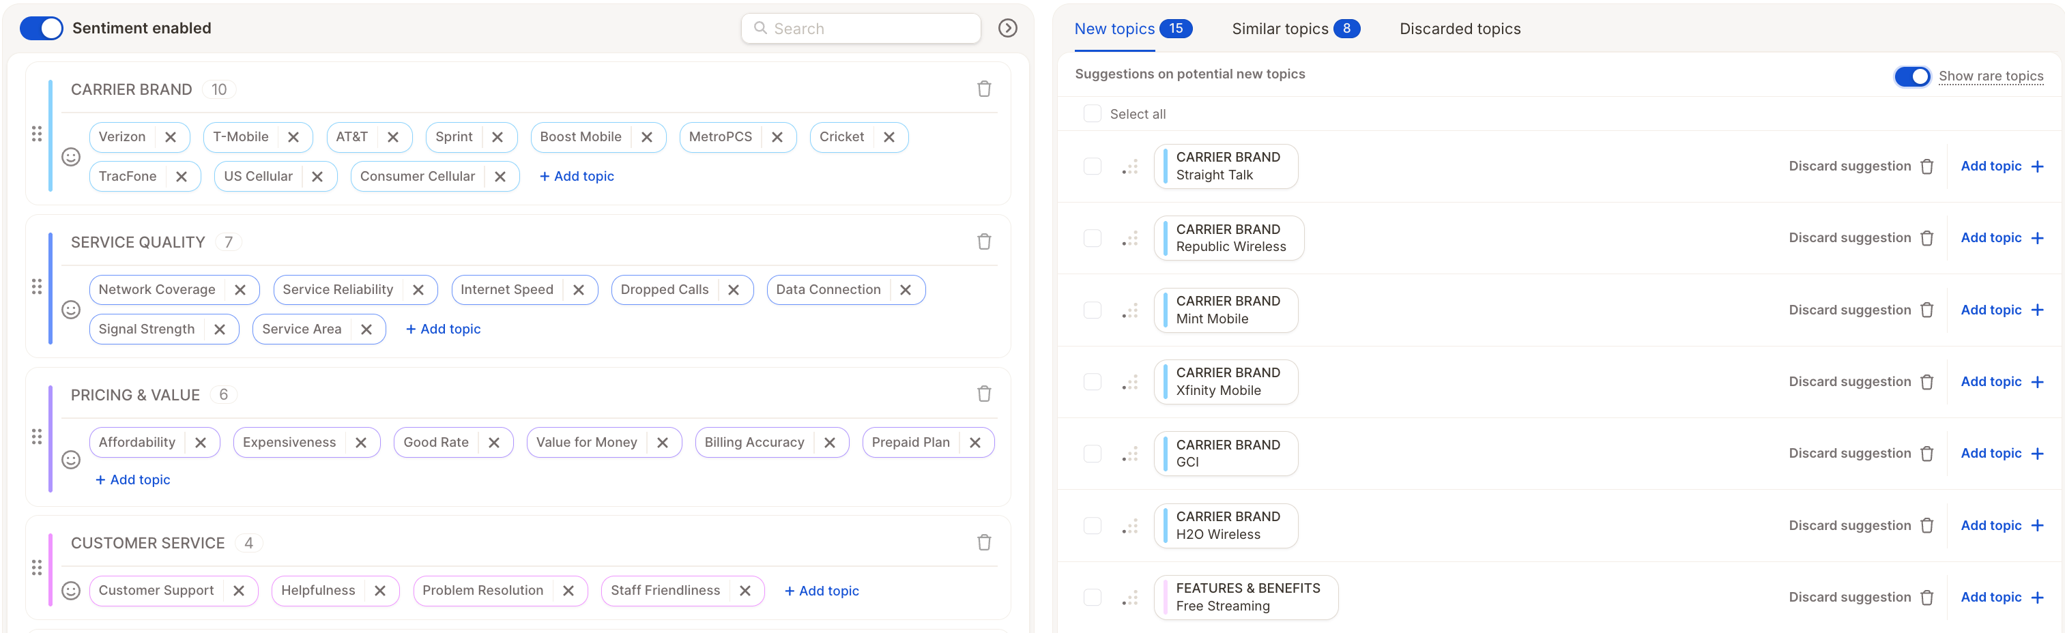
Task: Remove the MetroPCS topic chip
Action: point(777,137)
